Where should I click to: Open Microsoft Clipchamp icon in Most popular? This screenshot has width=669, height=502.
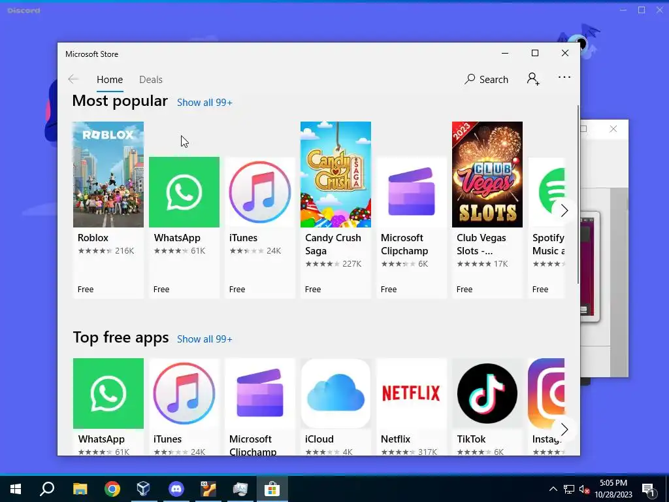[412, 192]
